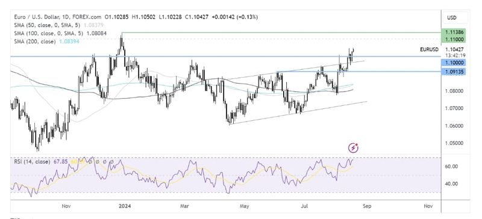Image resolution: width=482 pixels, height=219 pixels.
Task: Click the Jul label on time axis
Action: pyautogui.click(x=305, y=206)
